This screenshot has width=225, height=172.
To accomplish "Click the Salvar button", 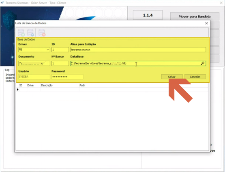I will coord(172,77).
